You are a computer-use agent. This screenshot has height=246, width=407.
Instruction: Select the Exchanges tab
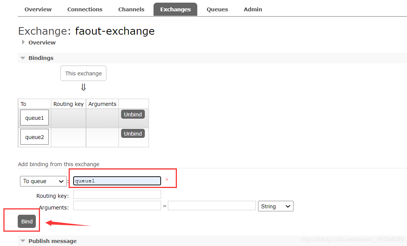click(x=175, y=9)
